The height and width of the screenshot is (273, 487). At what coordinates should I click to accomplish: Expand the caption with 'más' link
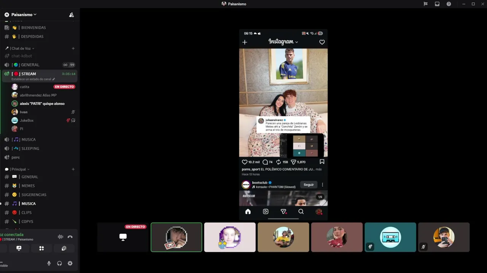pyautogui.click(x=318, y=169)
